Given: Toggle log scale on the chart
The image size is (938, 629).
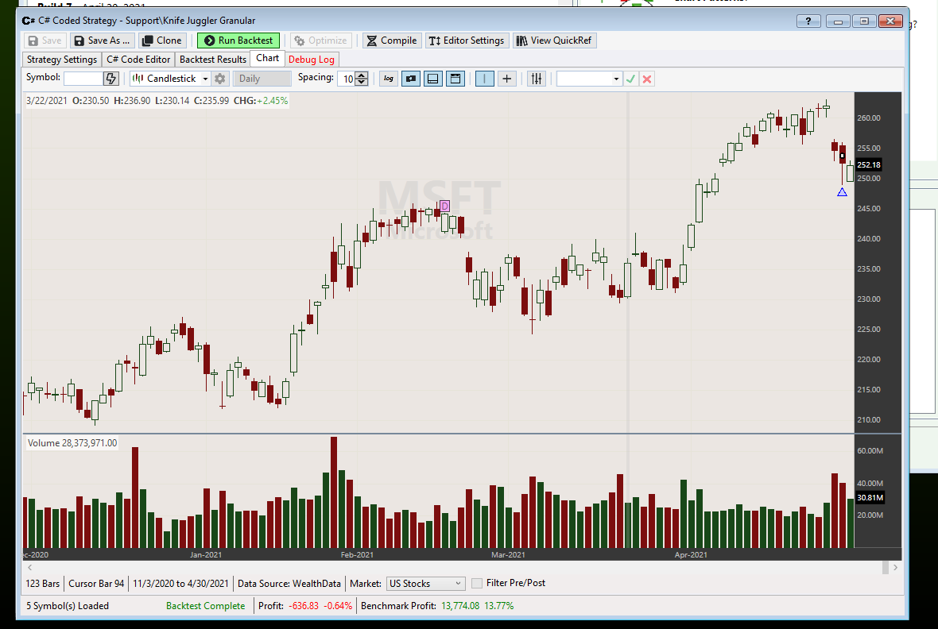Looking at the screenshot, I should [389, 79].
